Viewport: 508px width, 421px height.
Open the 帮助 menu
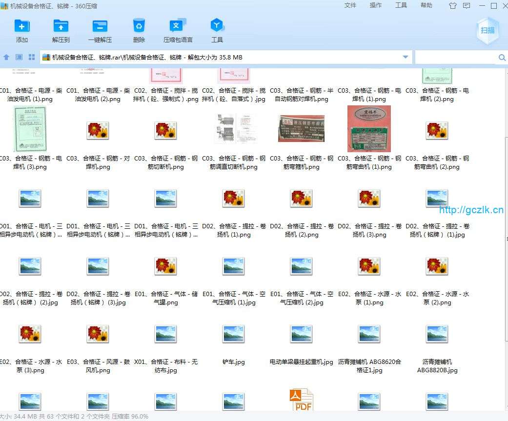[x=426, y=5]
